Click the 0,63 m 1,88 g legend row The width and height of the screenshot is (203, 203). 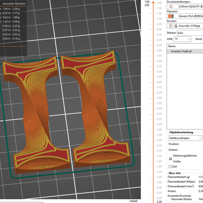coord(11,17)
